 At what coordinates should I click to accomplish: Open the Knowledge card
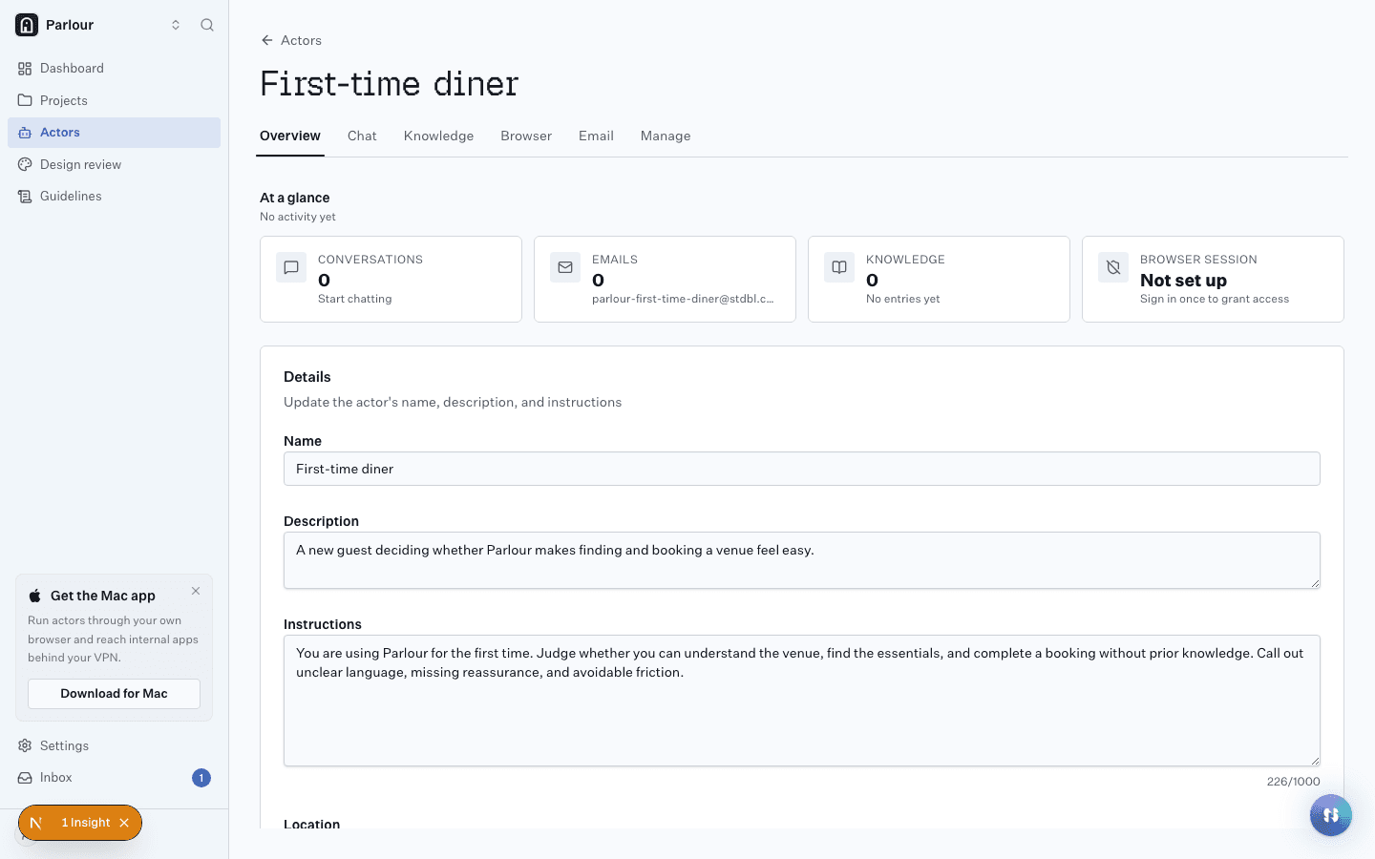[x=939, y=279]
